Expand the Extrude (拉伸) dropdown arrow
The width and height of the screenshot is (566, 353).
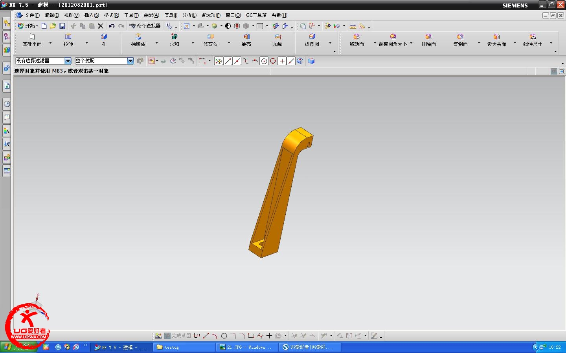(x=86, y=43)
